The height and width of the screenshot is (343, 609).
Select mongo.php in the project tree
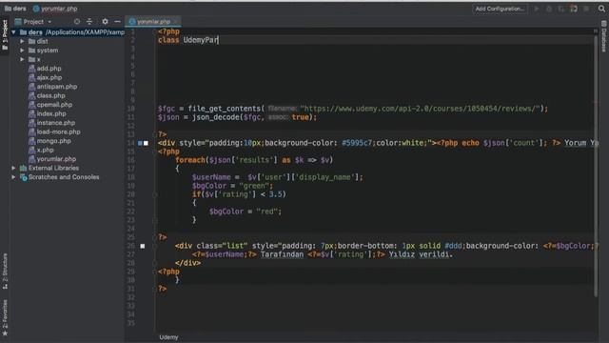[x=53, y=141]
